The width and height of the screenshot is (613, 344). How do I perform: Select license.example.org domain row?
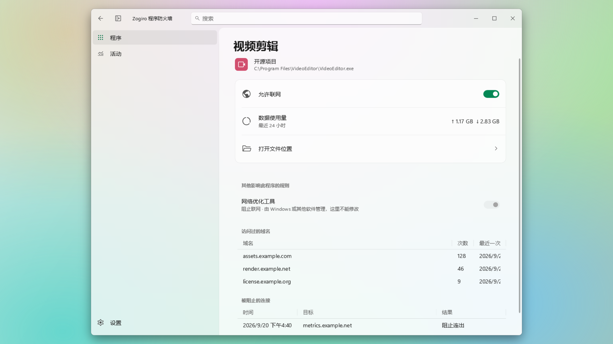[372, 282]
